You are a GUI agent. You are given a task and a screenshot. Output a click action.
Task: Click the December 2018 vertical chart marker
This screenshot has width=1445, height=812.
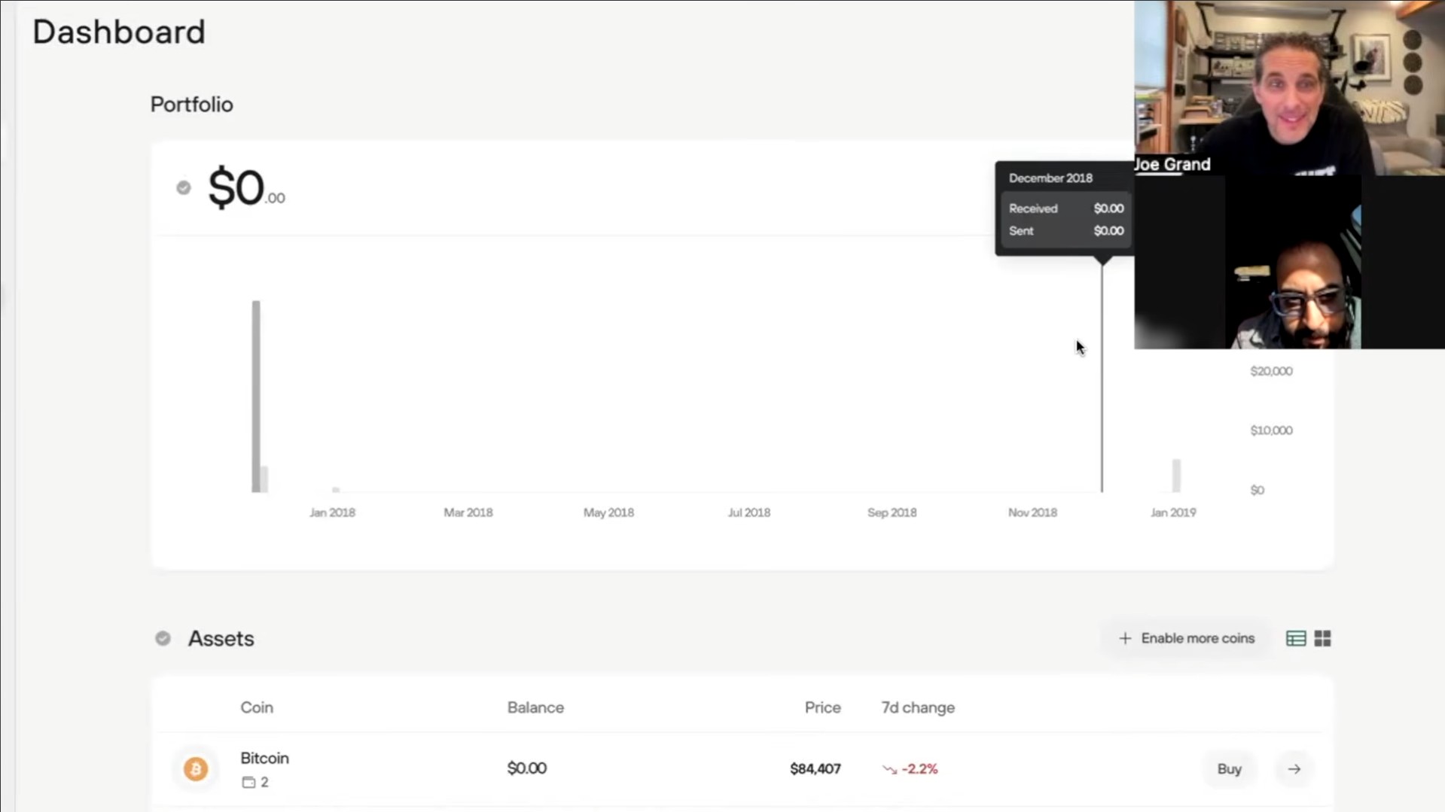1102,376
